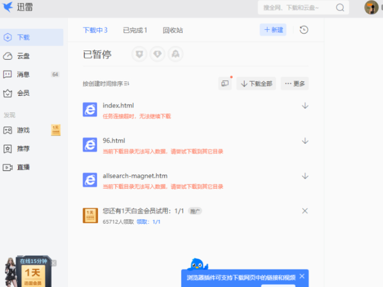This screenshot has height=287, width=383.
Task: Click the search magnifier icon
Action: coord(340,8)
